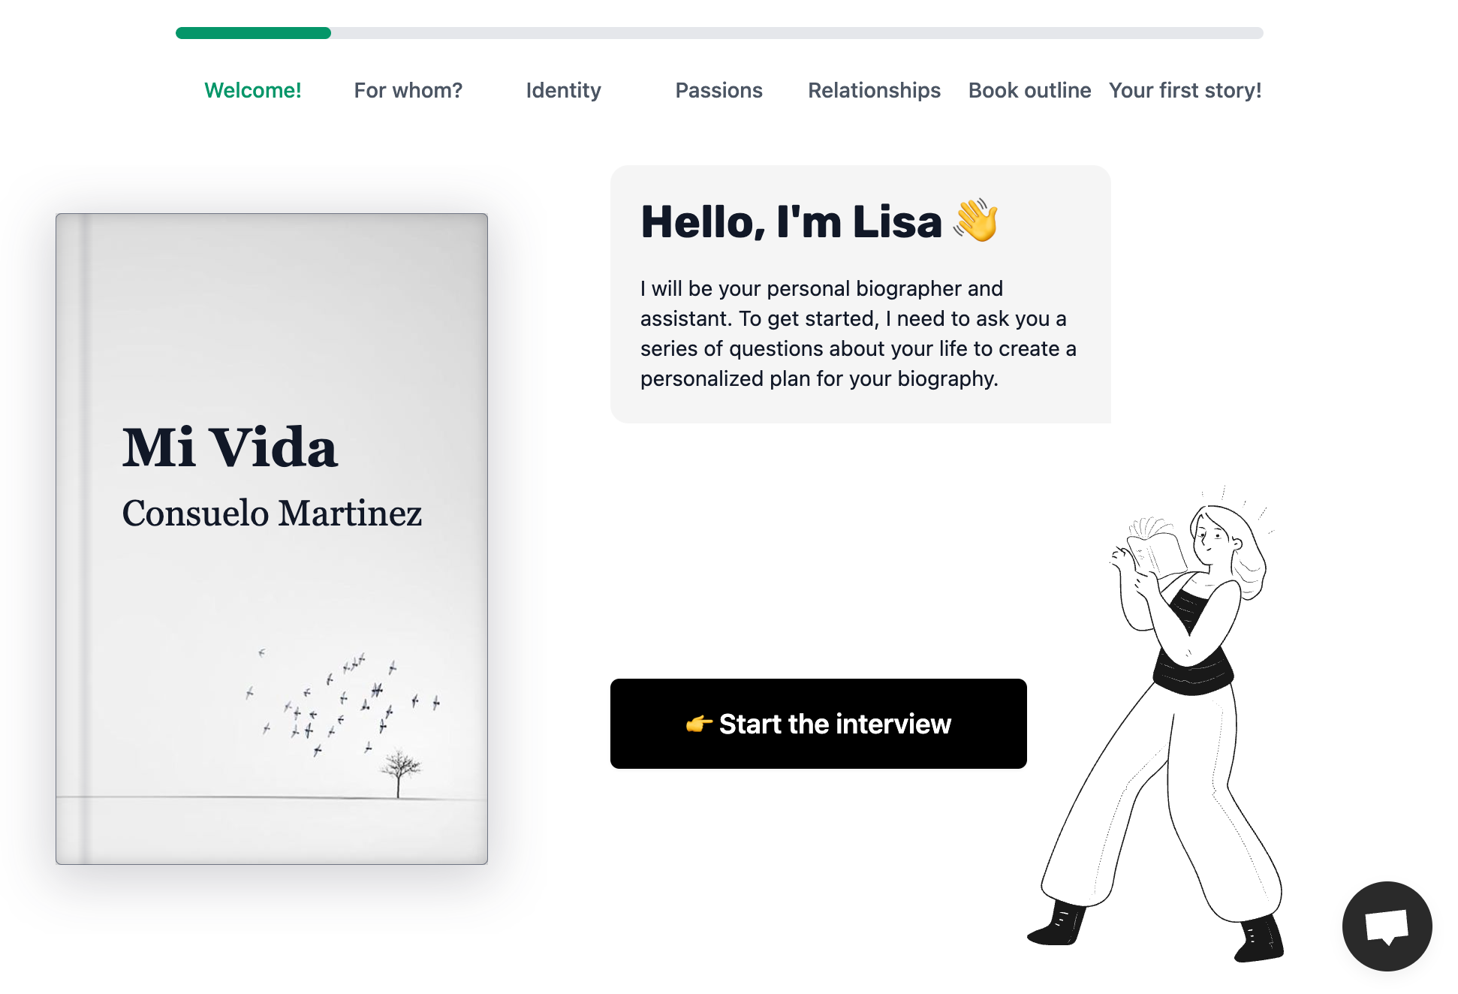Click the Consuelo Martinez author name
This screenshot has width=1458, height=994.
click(x=272, y=514)
